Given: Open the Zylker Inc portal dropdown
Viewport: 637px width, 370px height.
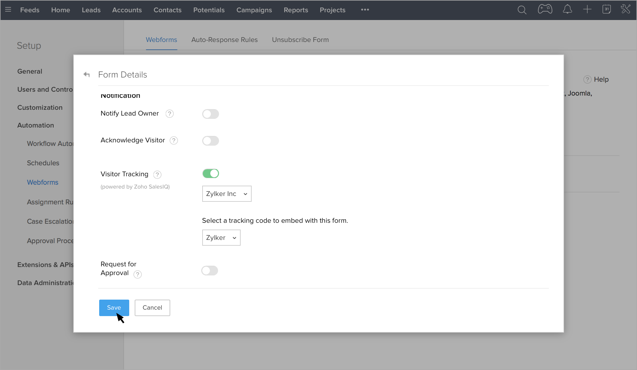Looking at the screenshot, I should pyautogui.click(x=226, y=194).
